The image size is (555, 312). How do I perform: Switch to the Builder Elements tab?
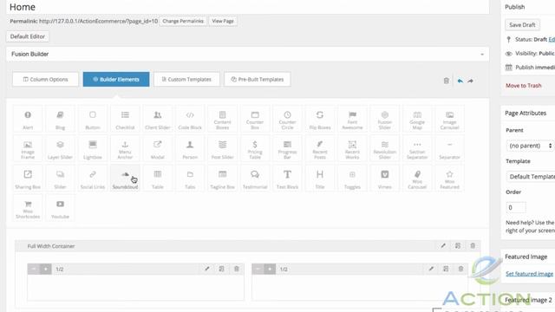point(116,79)
